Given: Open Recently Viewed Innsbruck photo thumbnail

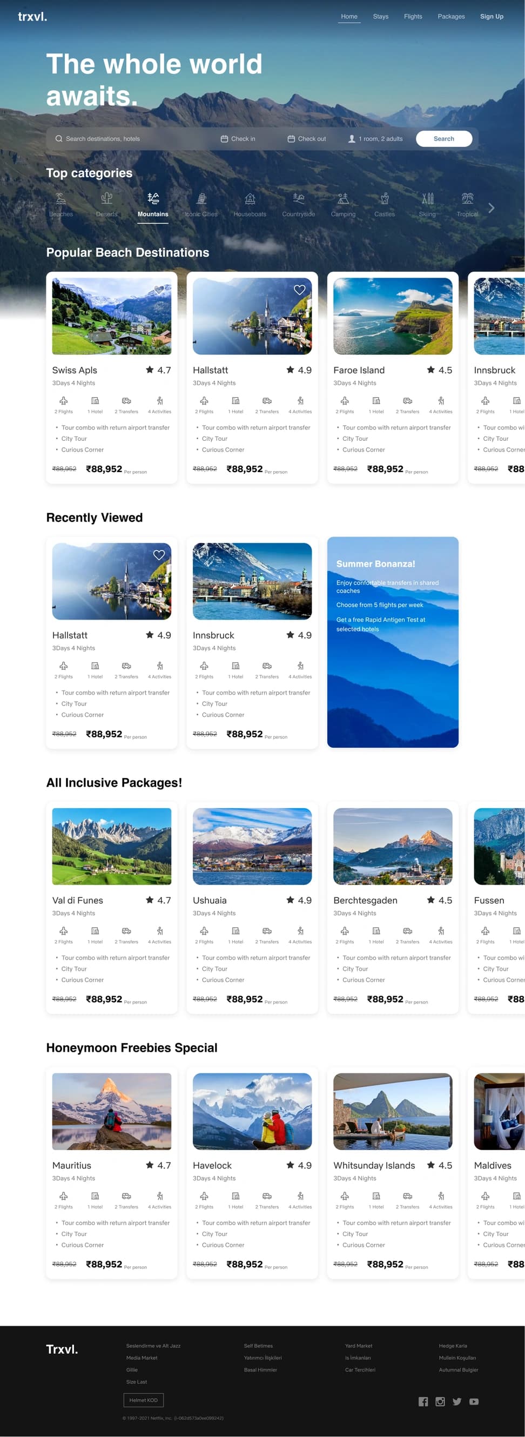Looking at the screenshot, I should click(252, 581).
